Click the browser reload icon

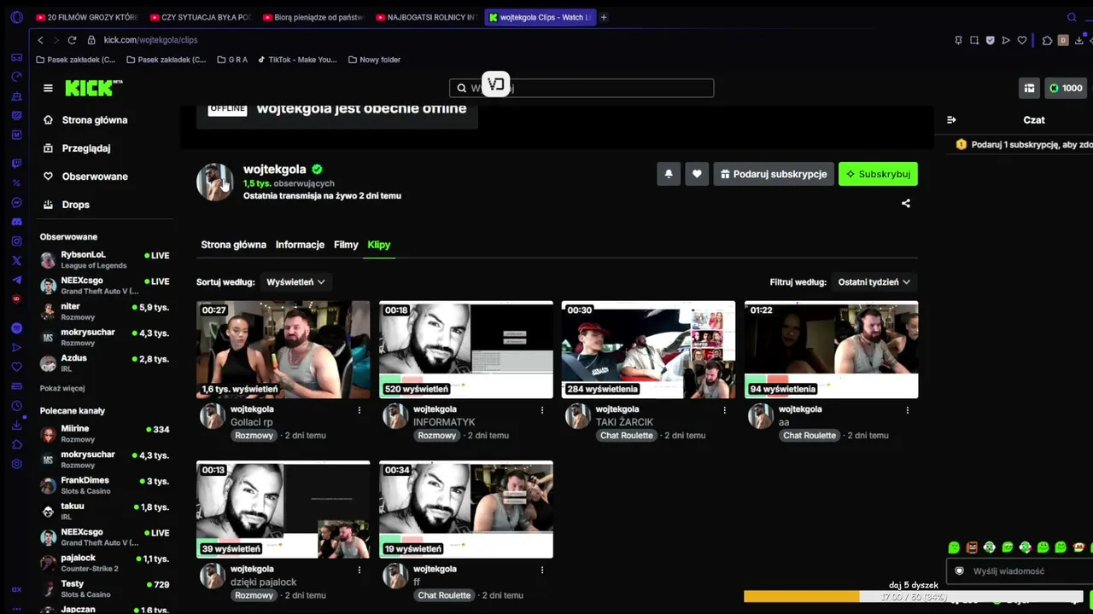(72, 40)
